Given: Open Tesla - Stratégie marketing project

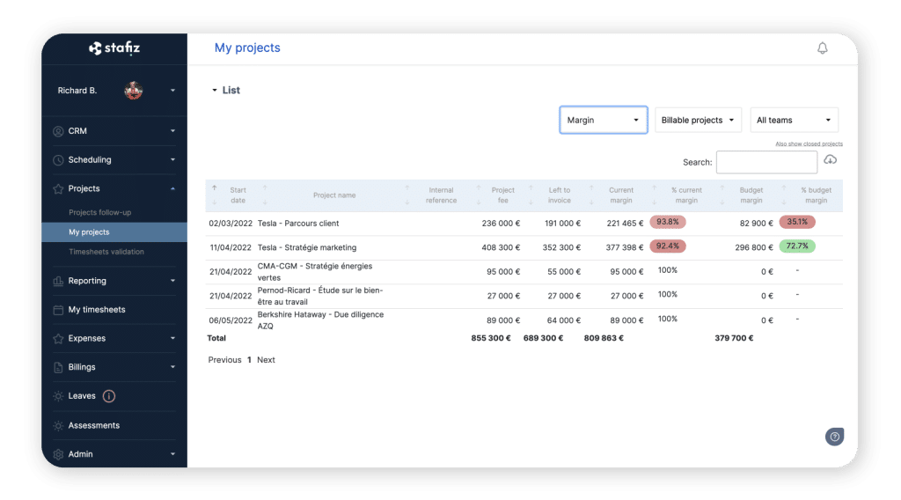Looking at the screenshot, I should (x=307, y=247).
